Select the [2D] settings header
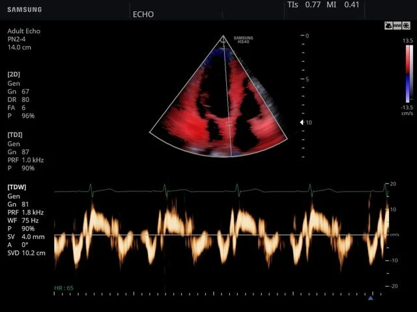This screenshot has width=417, height=312. (x=14, y=74)
